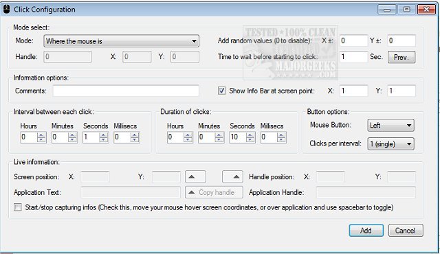Click the random value X ± field
Screen dimensions: 440x254
tap(353, 41)
